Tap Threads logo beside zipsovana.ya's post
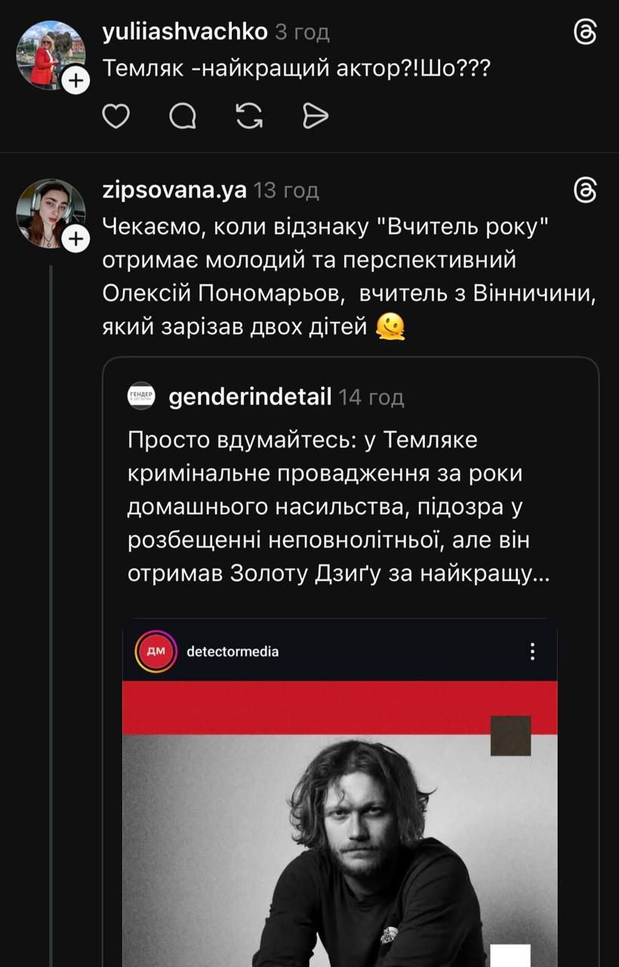 point(586,192)
